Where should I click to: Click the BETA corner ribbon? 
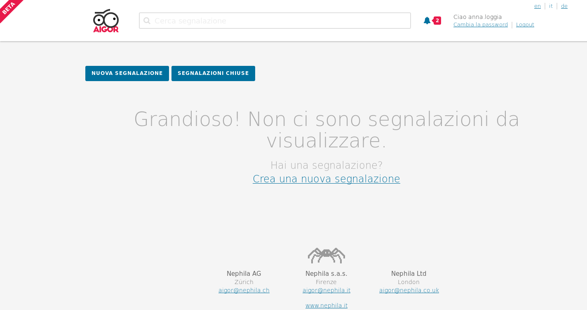click(9, 9)
